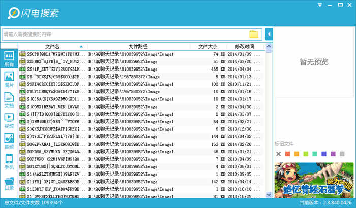Click version text 2.3.840.0426
356x208 pixels.
(x=337, y=203)
